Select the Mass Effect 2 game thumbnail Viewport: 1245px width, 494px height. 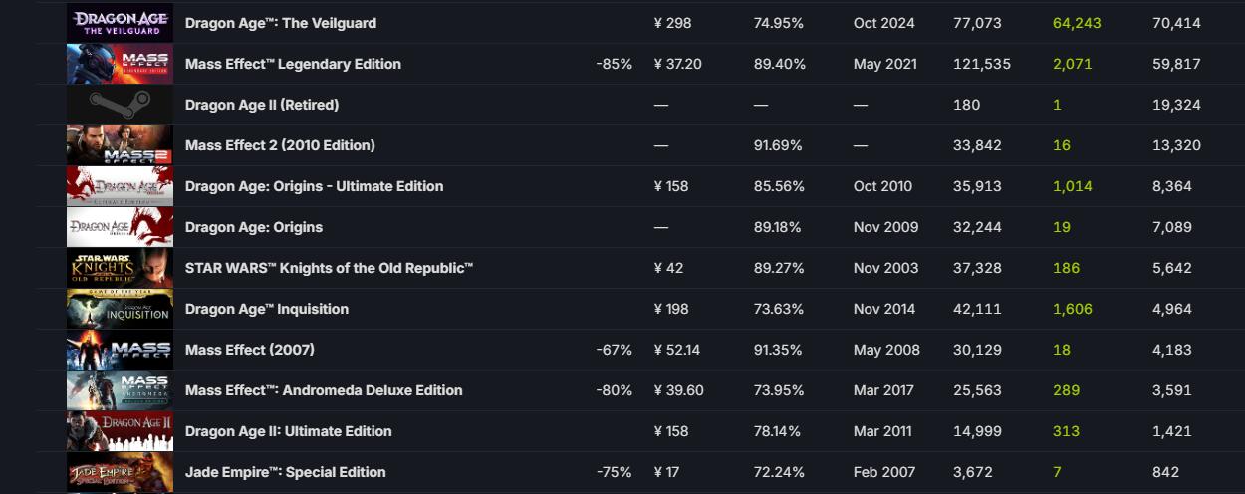[x=120, y=145]
